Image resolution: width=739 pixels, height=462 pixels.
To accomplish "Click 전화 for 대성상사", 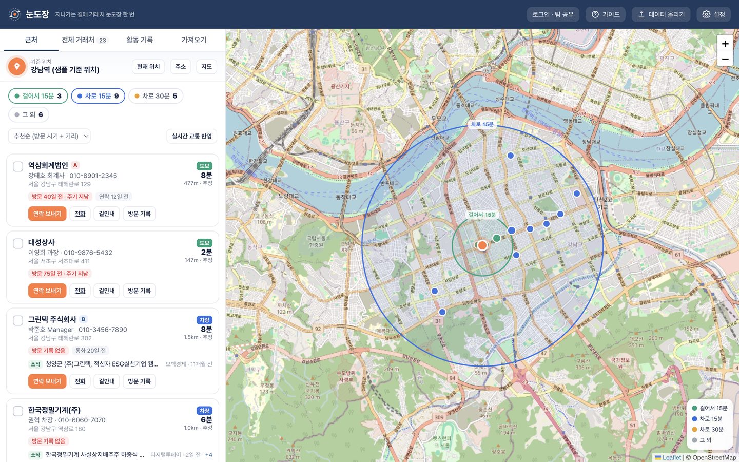I will pyautogui.click(x=80, y=291).
